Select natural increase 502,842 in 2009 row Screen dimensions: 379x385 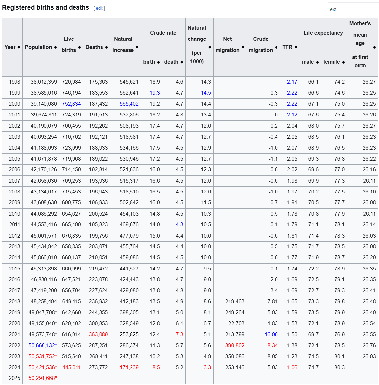click(129, 203)
